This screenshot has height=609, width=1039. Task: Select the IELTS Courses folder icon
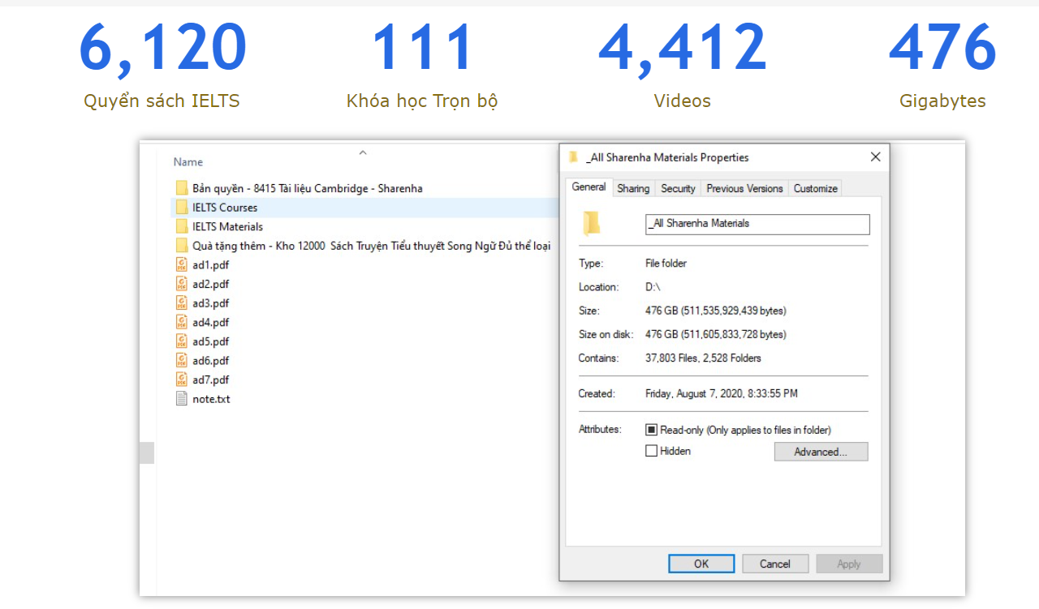[182, 208]
